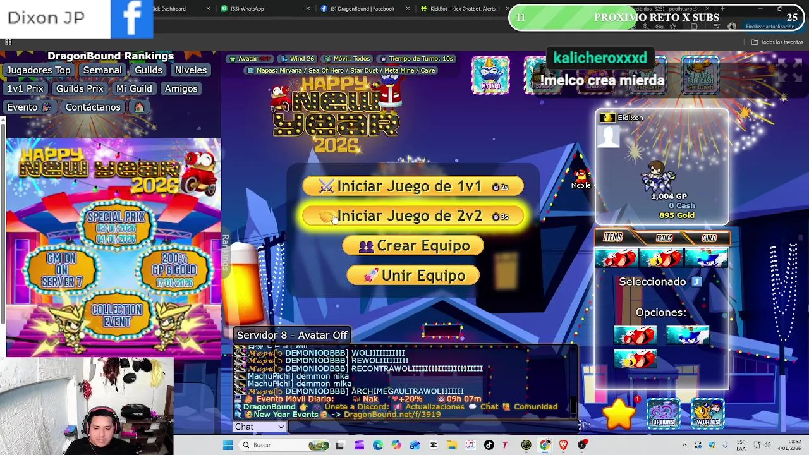Image resolution: width=809 pixels, height=455 pixels.
Task: Open the ITEMS tab
Action: click(613, 237)
